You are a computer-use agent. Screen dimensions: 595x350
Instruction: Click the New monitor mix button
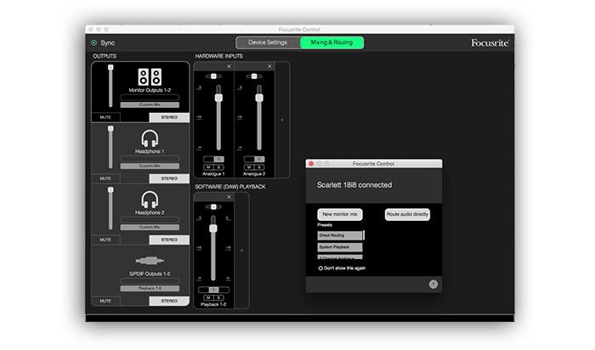340,215
